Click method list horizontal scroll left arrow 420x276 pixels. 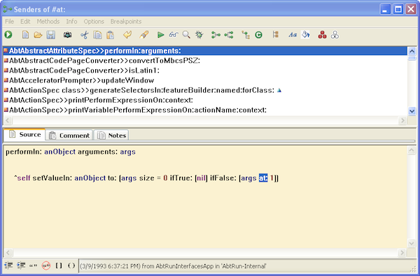pyautogui.click(x=8, y=120)
